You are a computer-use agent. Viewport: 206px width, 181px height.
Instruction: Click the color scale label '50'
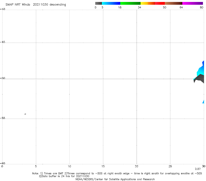tap(165, 7)
